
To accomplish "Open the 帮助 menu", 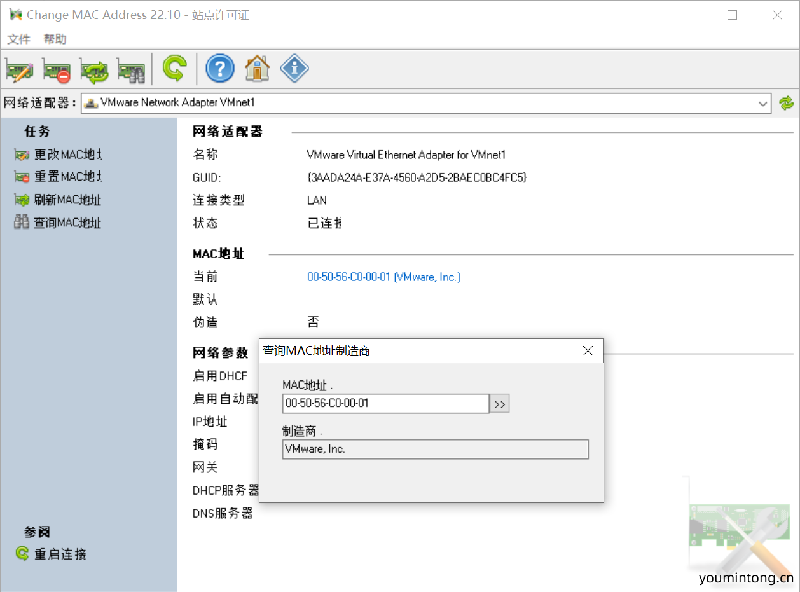I will (x=55, y=39).
